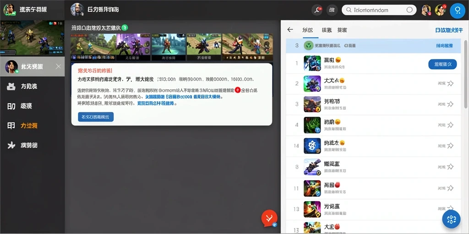Toggle the favorite star on rank 2 row
The height and width of the screenshot is (234, 469).
tap(450, 83)
